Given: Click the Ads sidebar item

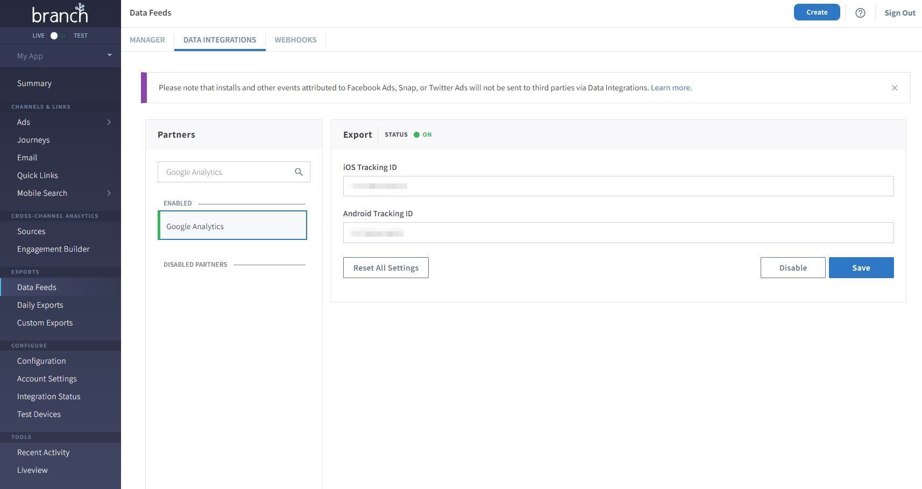Looking at the screenshot, I should [x=24, y=122].
